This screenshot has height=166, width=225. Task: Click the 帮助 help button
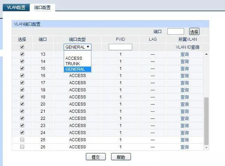(121, 157)
